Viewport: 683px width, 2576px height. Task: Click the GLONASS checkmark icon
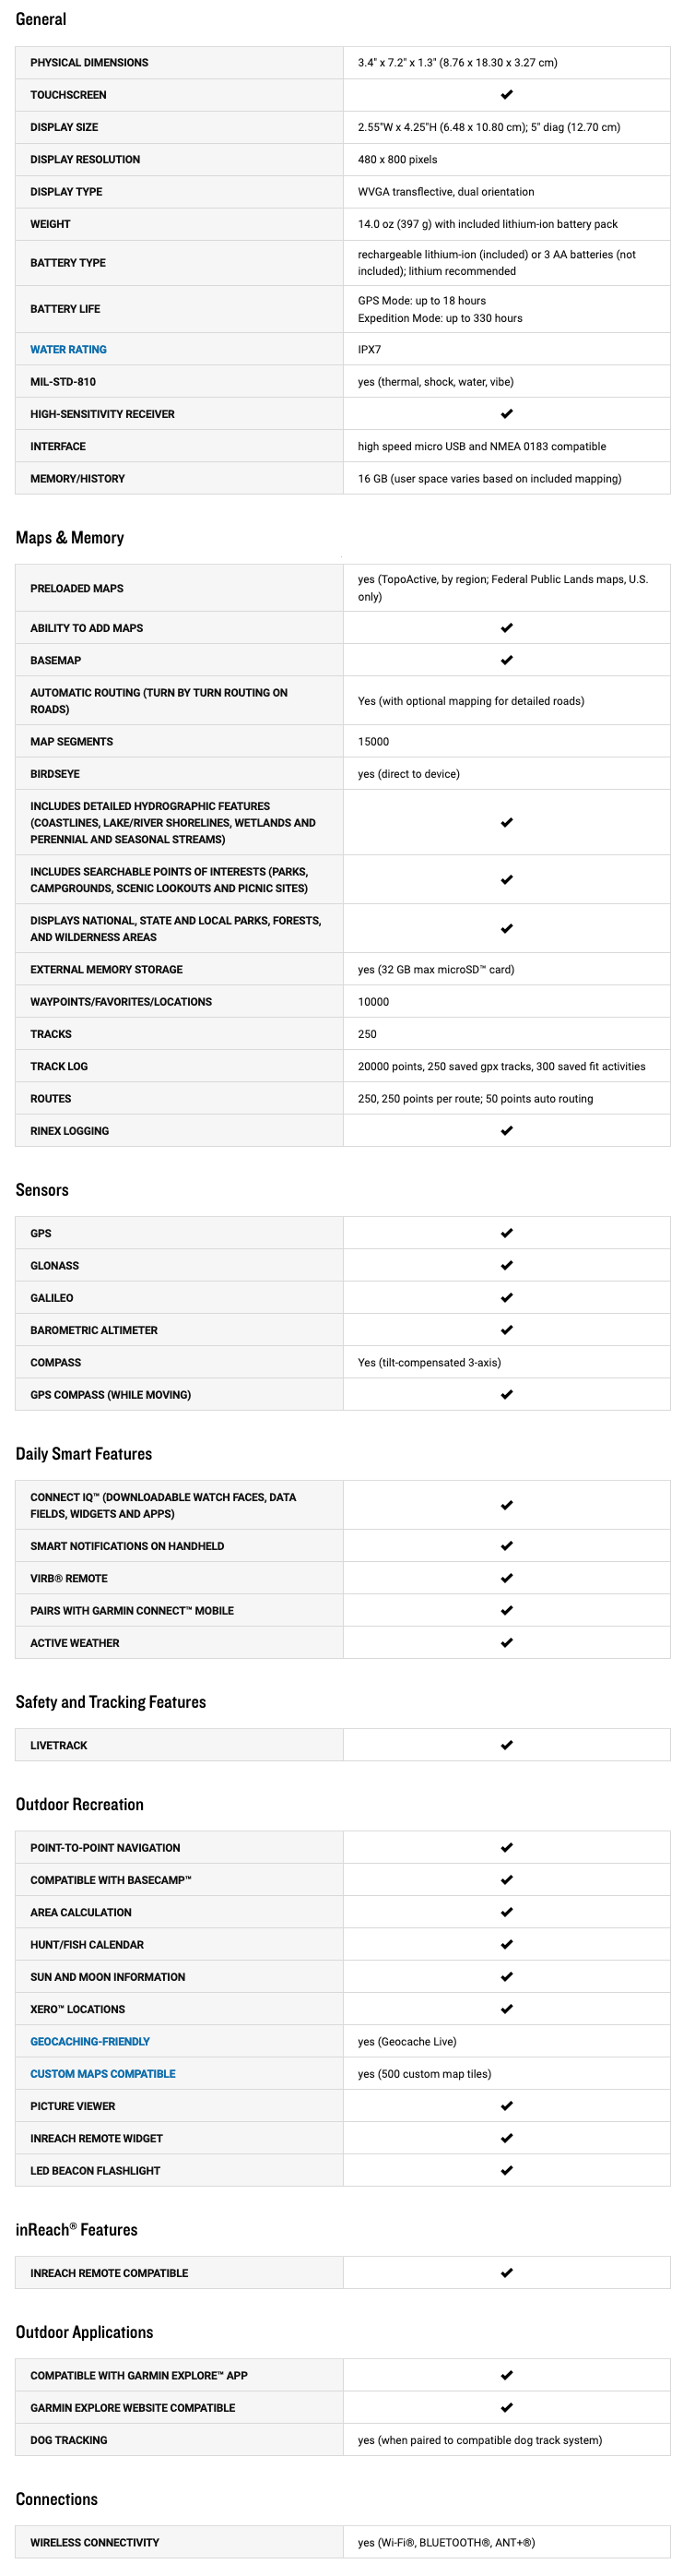click(x=506, y=1266)
